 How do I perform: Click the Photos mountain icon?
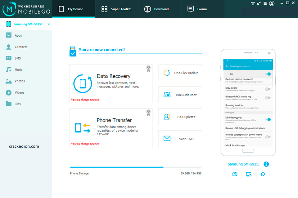coord(9,81)
